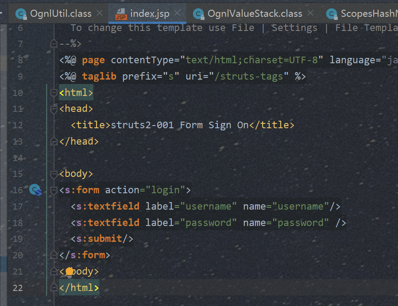Click the closing html tag on line 22
This screenshot has height=306, width=398.
point(79,288)
